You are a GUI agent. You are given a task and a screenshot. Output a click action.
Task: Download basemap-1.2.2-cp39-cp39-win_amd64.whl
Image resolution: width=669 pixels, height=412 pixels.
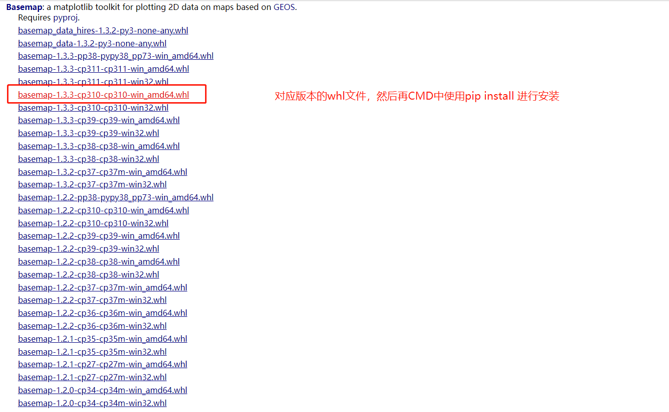[x=99, y=236]
